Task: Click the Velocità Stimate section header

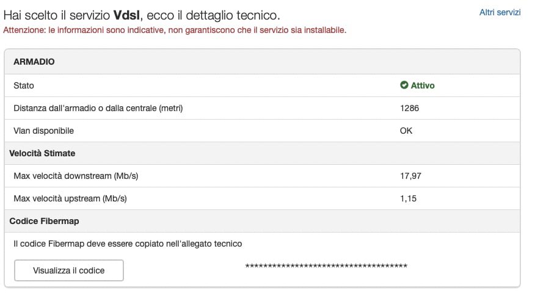Action: click(x=42, y=153)
